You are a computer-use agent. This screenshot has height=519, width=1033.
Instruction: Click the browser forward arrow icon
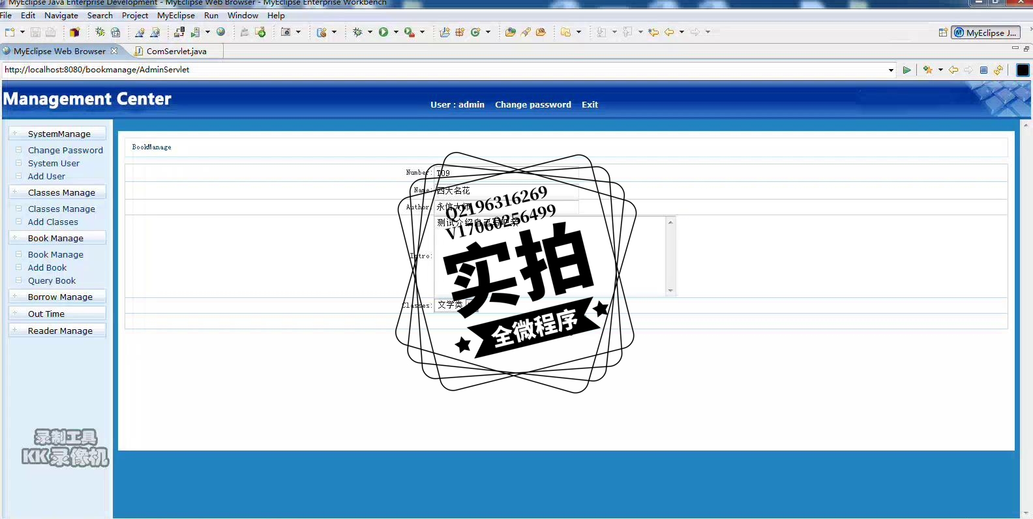[x=968, y=70]
